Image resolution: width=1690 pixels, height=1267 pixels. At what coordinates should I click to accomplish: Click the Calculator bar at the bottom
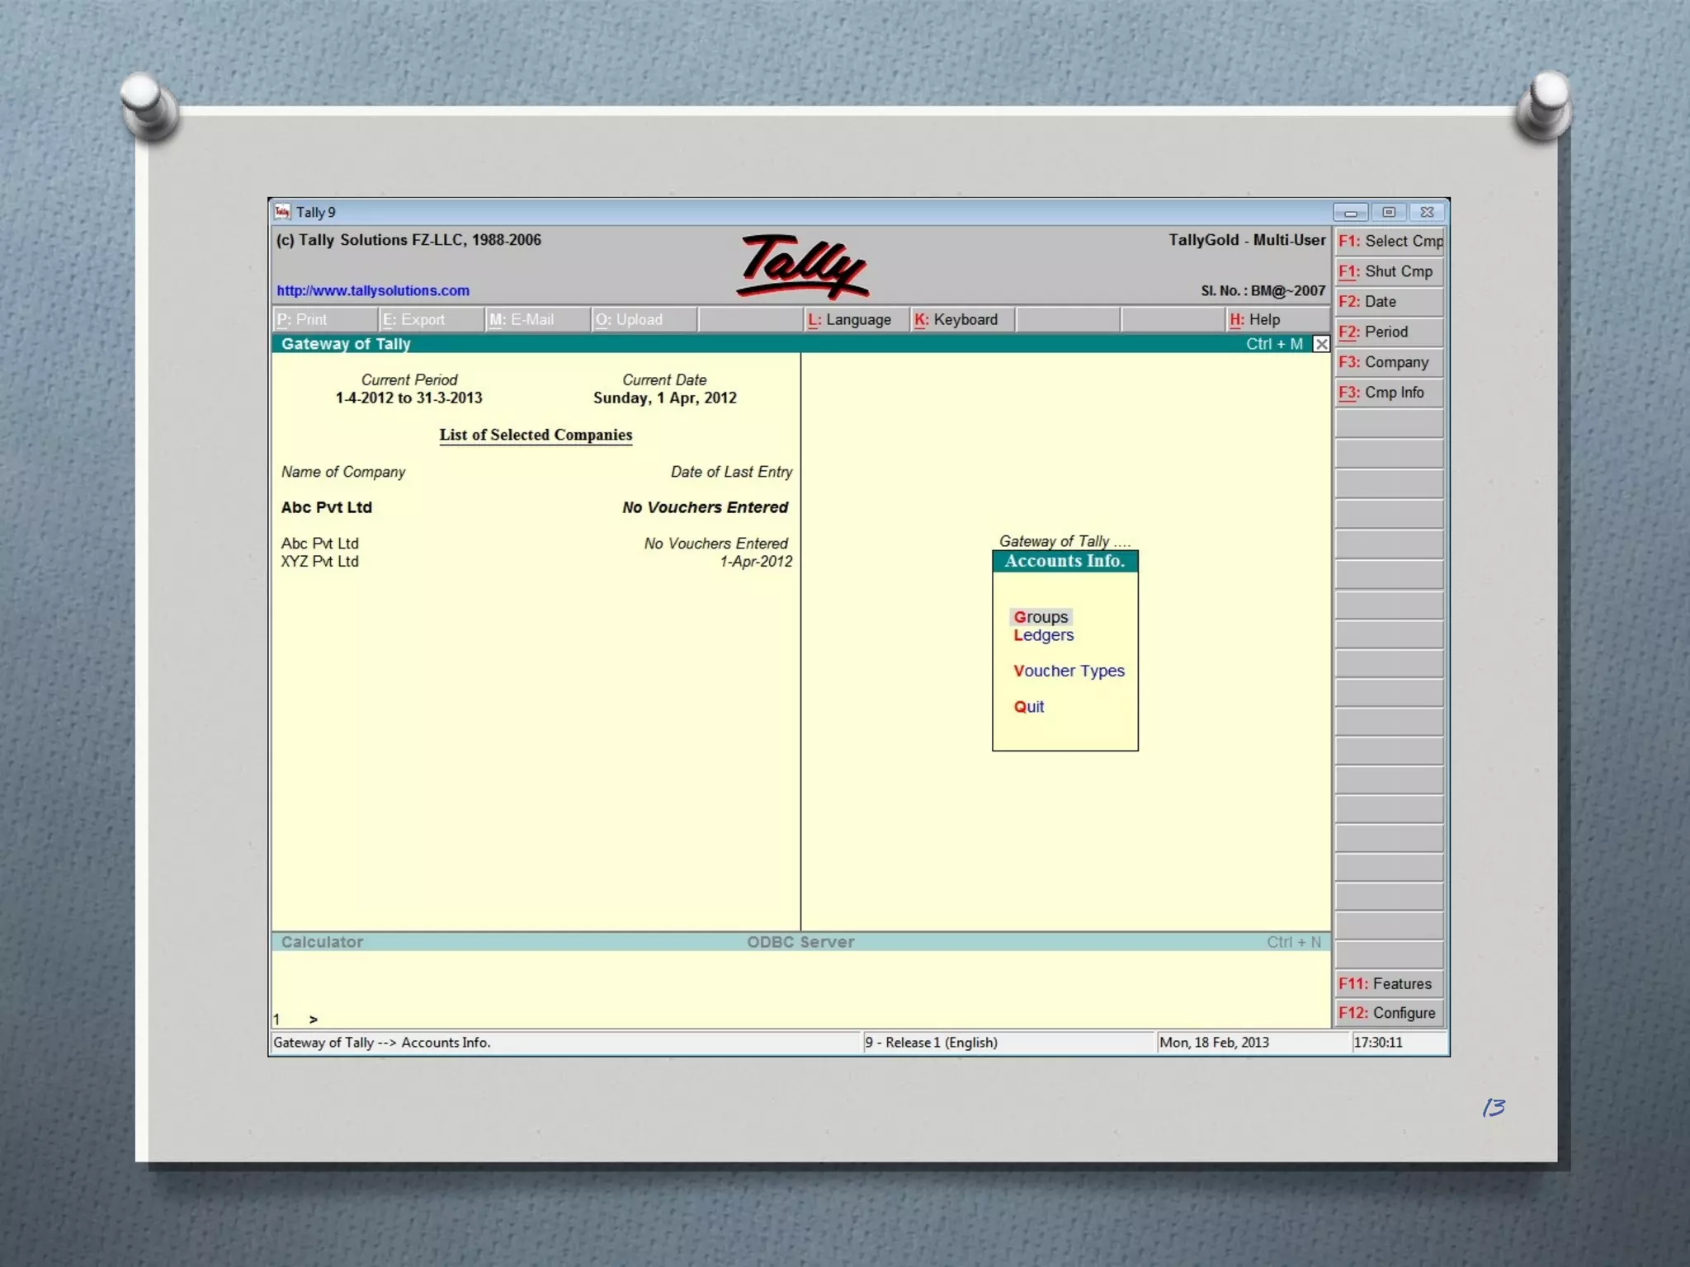tap(322, 942)
